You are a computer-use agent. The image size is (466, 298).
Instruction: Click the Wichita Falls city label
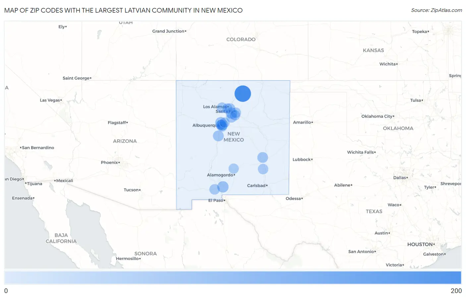click(x=360, y=152)
